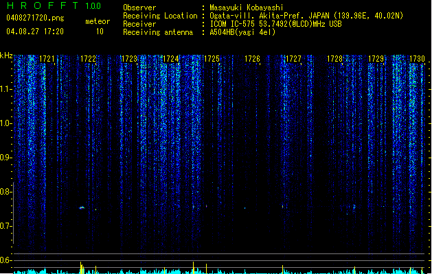
Task: Click the observer name Masayuki Kobayashi
Action: pyautogui.click(x=247, y=8)
